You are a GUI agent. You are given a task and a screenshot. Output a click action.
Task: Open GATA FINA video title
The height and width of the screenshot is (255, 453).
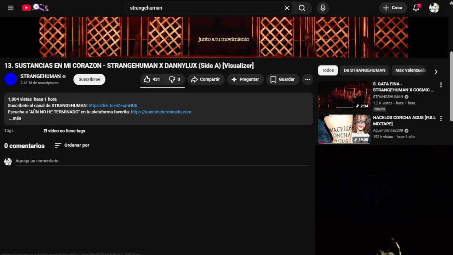pyautogui.click(x=403, y=87)
